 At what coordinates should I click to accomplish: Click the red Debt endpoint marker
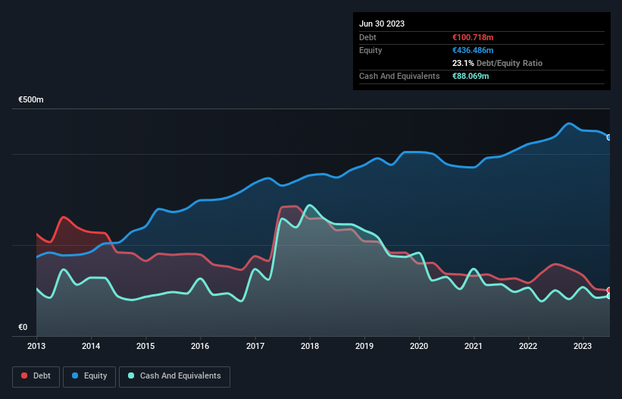(x=609, y=290)
